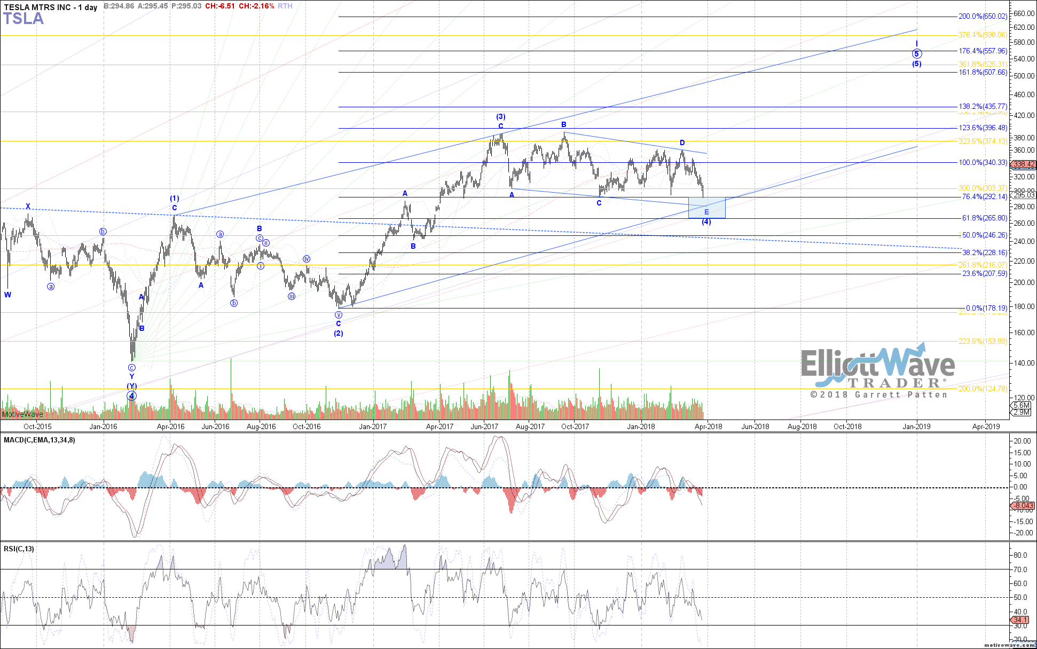Select the wave (1) label
Screen dimensions: 1037x649
tap(175, 199)
